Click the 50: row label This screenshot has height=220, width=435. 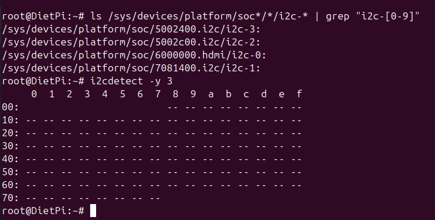tap(10, 172)
